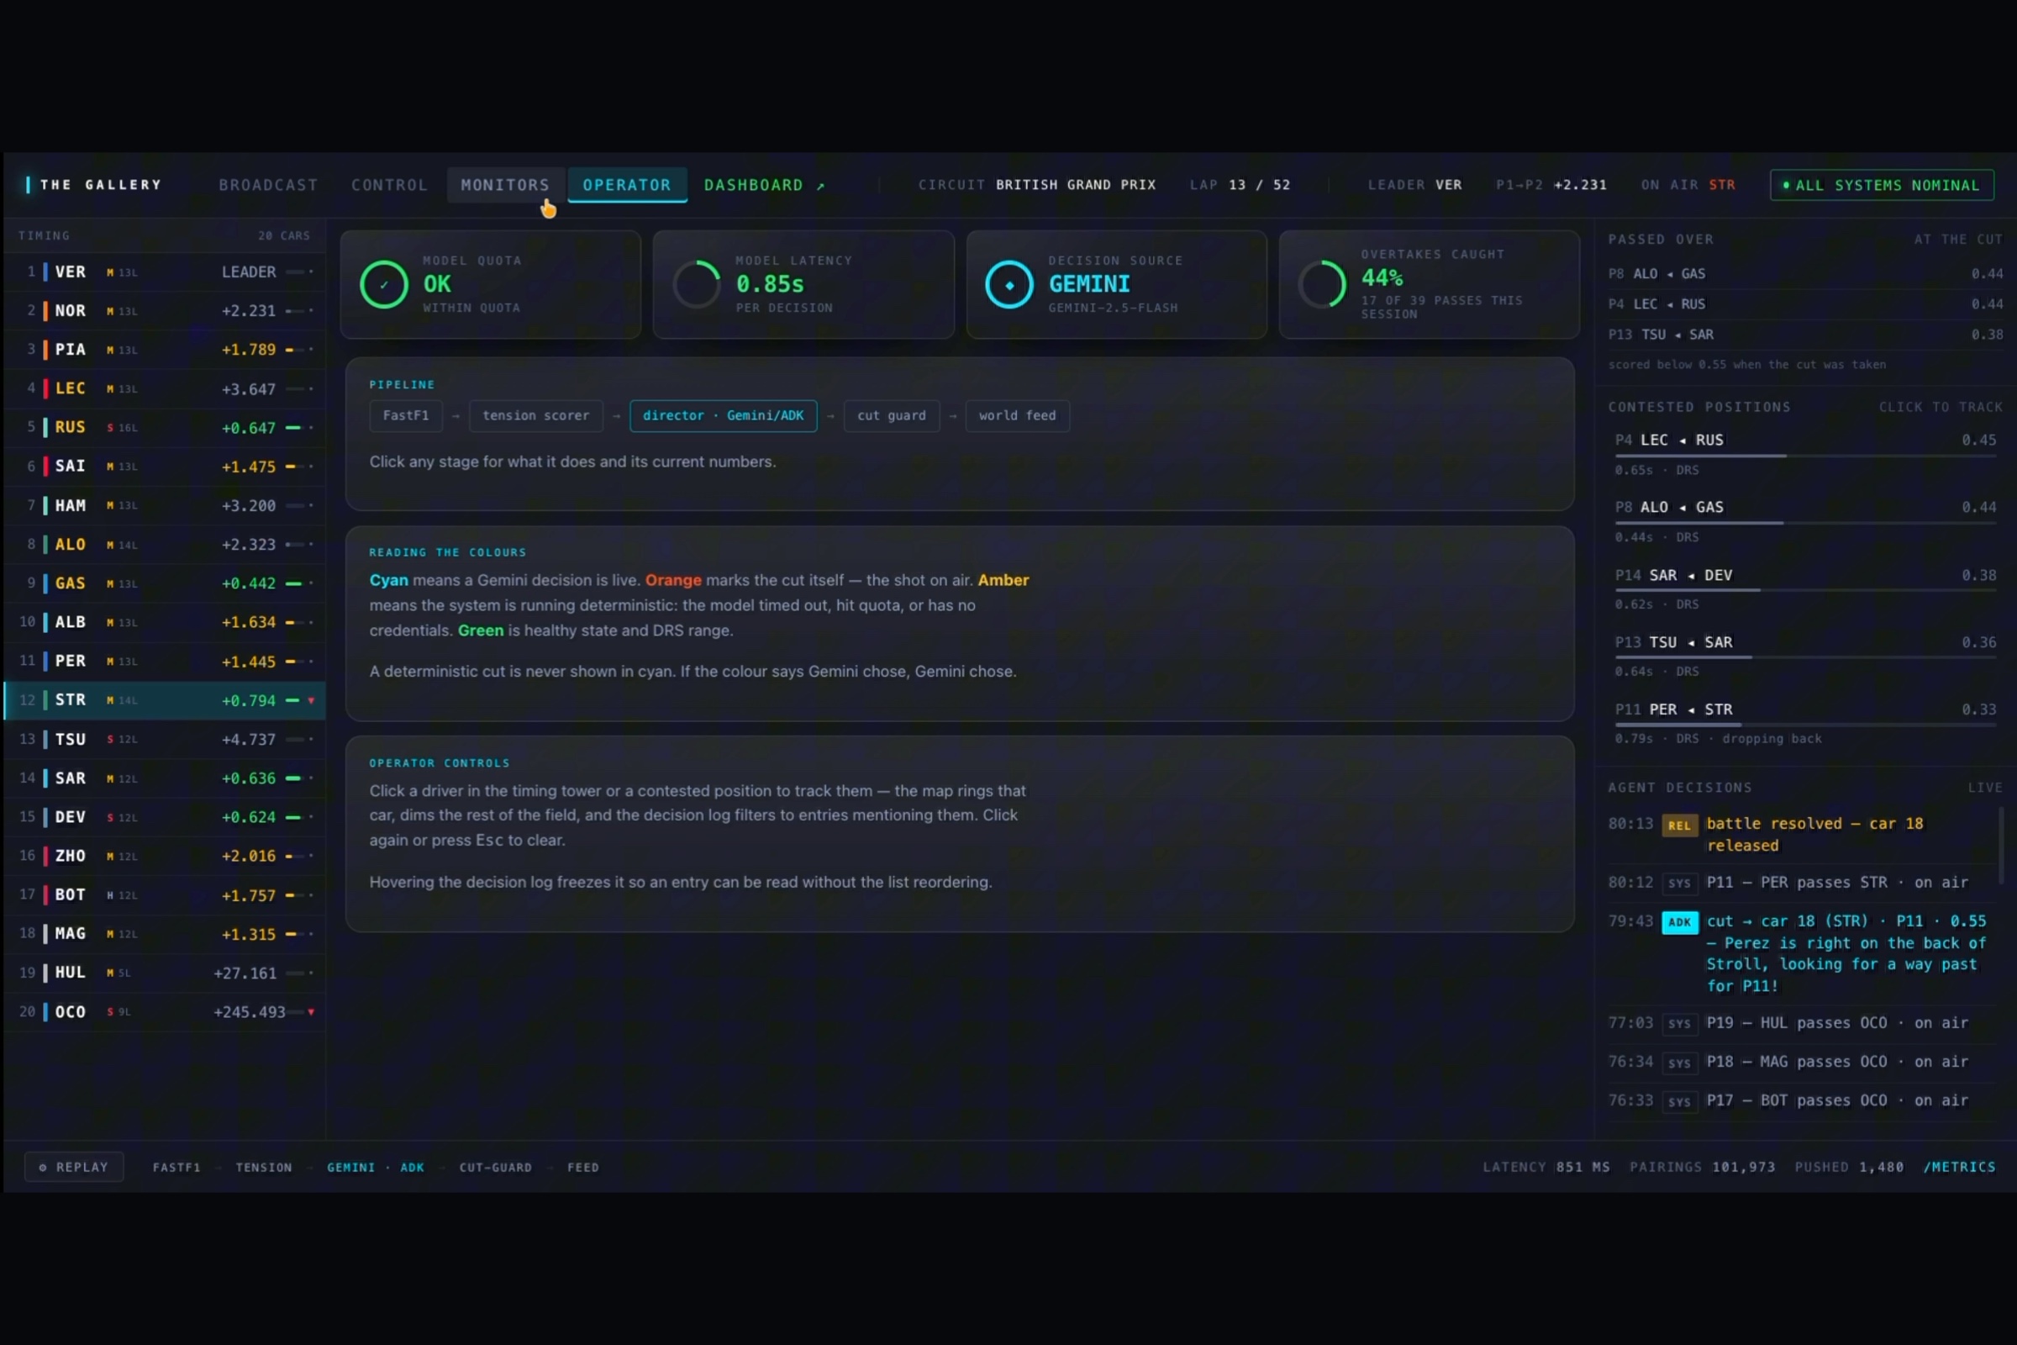Image resolution: width=2017 pixels, height=1345 pixels.
Task: Click FEED in the footer pipeline
Action: (583, 1168)
